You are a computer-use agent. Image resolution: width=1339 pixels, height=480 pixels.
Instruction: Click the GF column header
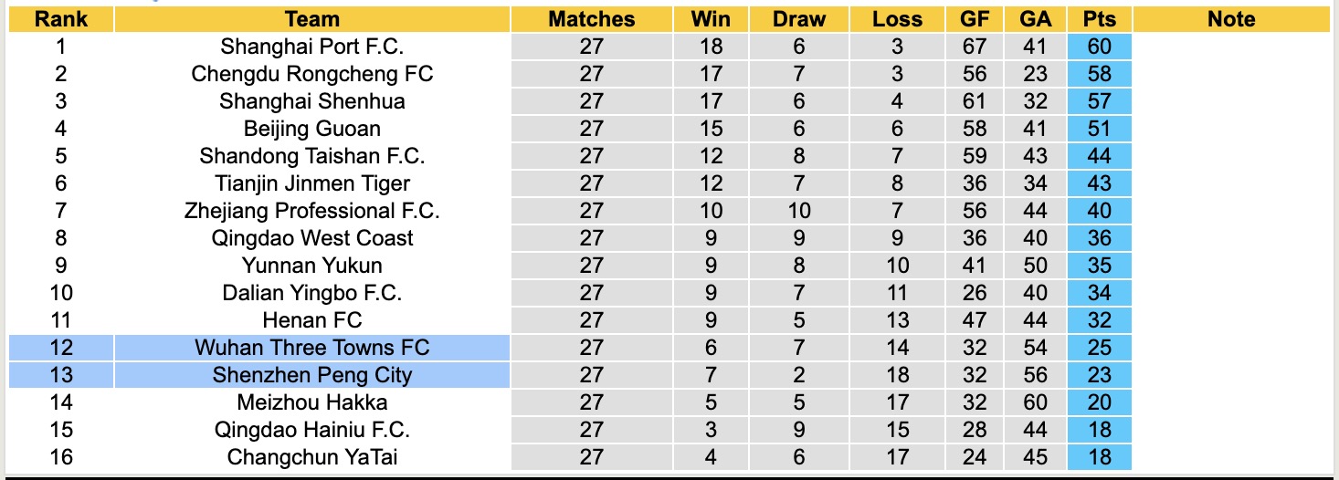pyautogui.click(x=975, y=19)
